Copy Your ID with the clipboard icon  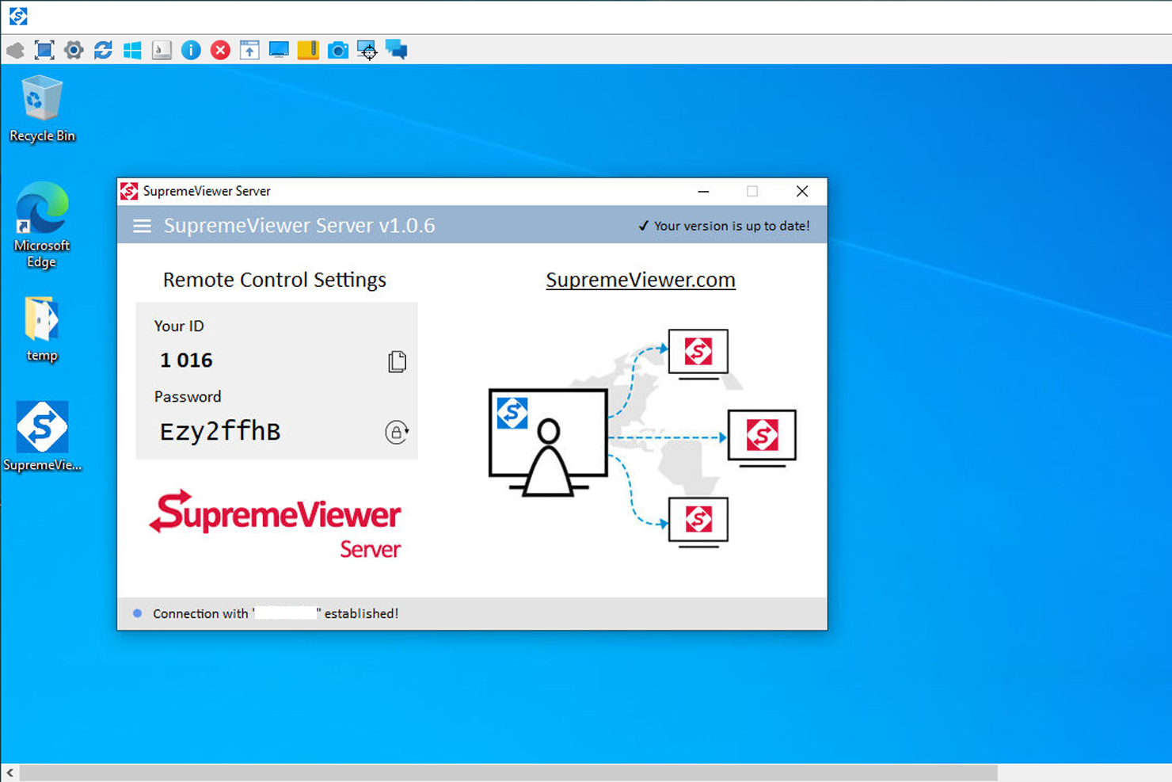(x=397, y=361)
